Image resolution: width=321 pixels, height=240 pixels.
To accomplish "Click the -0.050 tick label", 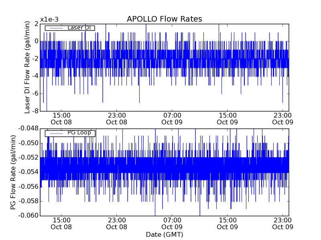I will point(28,143).
